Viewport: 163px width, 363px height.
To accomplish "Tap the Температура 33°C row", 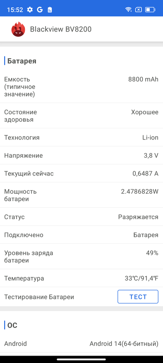I will pos(81,278).
